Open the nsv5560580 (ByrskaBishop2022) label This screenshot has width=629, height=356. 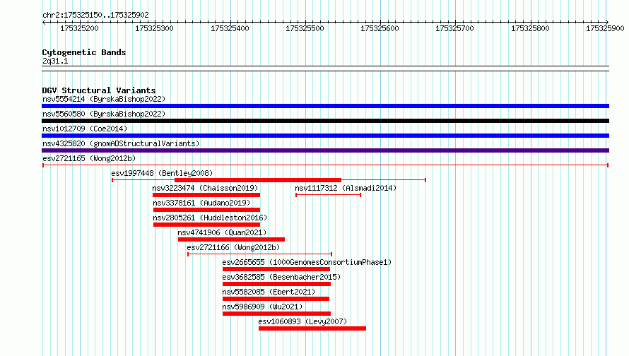[104, 114]
